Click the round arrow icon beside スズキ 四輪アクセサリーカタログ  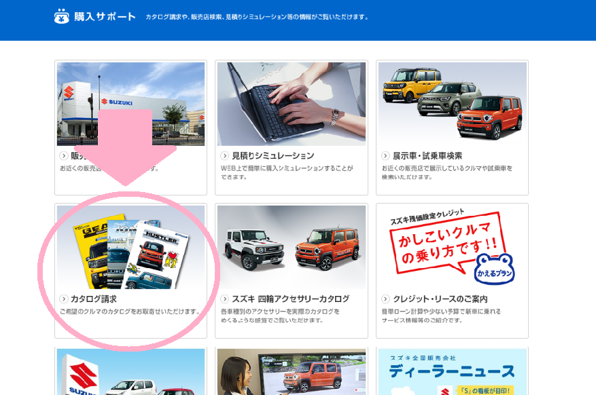pos(225,299)
